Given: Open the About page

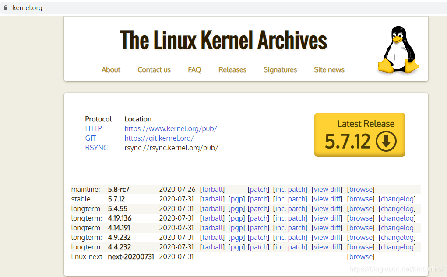Looking at the screenshot, I should (x=111, y=69).
